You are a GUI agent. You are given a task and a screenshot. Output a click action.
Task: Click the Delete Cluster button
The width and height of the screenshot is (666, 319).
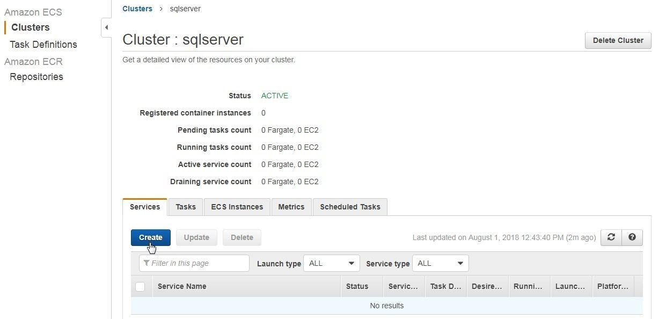(618, 40)
